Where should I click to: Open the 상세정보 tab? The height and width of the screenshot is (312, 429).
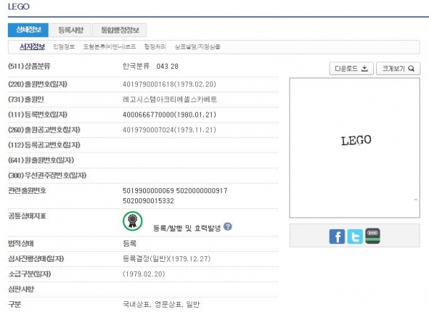click(x=28, y=30)
